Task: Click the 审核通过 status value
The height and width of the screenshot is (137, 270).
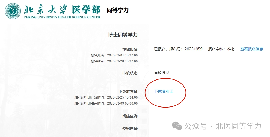Action: point(162,73)
